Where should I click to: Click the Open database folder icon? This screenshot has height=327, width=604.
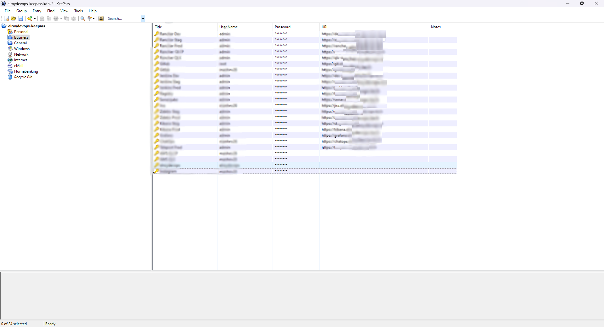click(14, 19)
